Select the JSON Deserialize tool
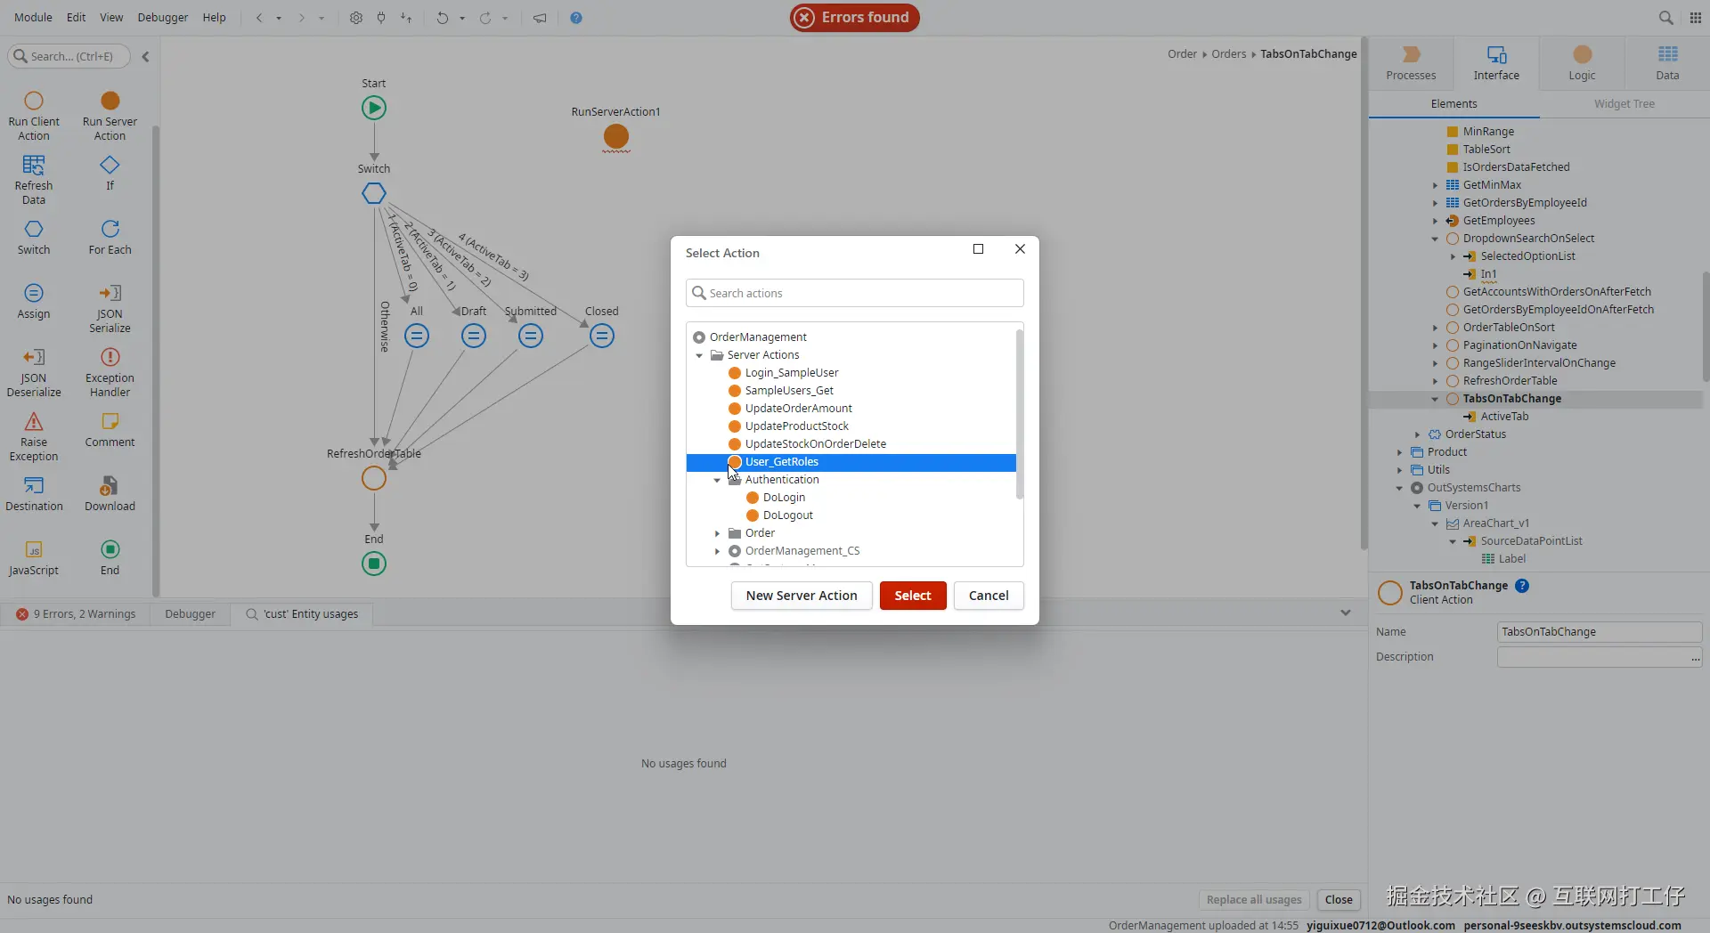Image resolution: width=1710 pixels, height=933 pixels. pos(34,372)
